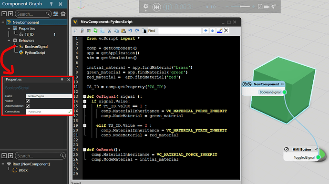Fold the OnReset function at line 24
The width and height of the screenshot is (329, 184).
coord(84,150)
